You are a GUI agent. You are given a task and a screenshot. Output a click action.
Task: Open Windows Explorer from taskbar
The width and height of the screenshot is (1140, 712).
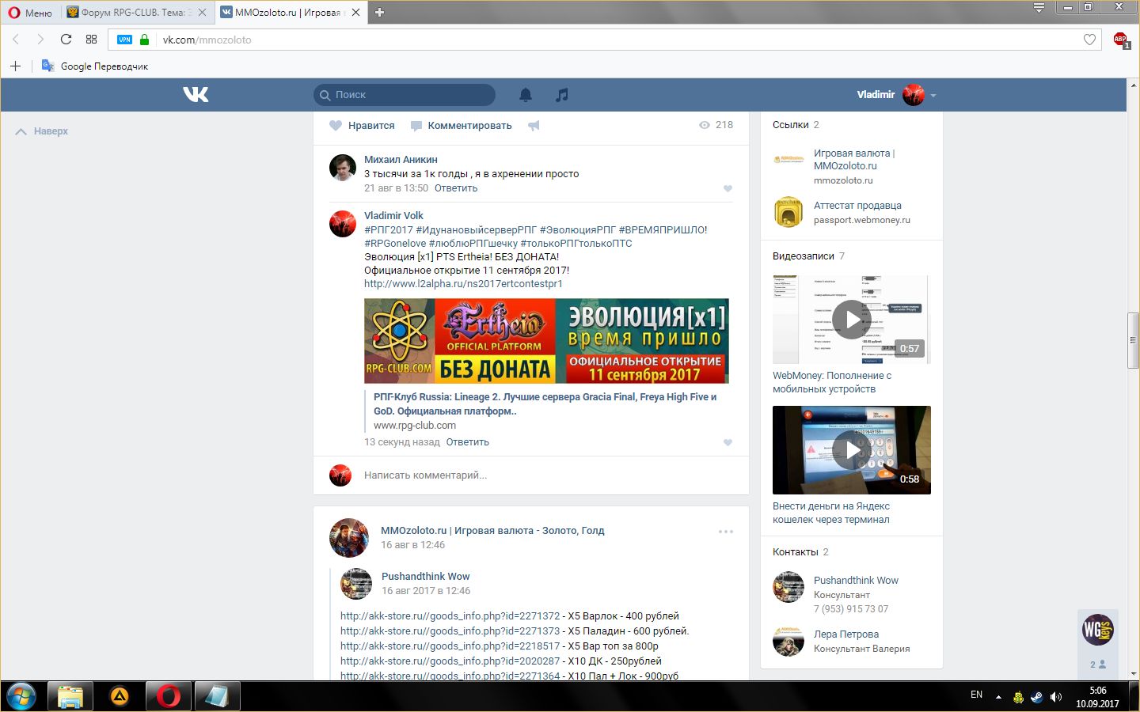[70, 696]
